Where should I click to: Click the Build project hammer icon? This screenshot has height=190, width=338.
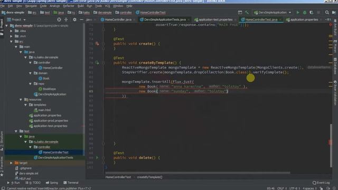247,13
